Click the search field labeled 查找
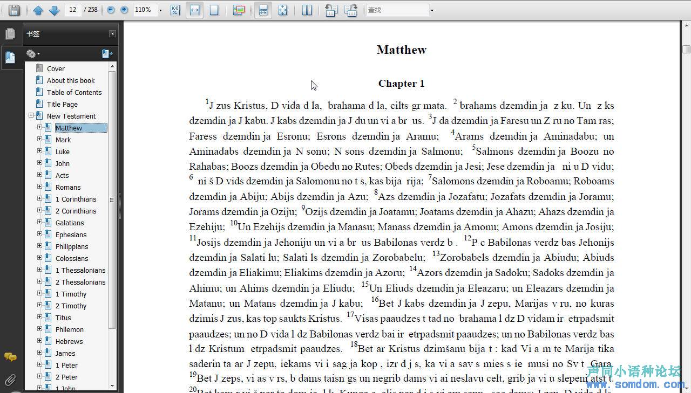691x393 pixels. (397, 10)
